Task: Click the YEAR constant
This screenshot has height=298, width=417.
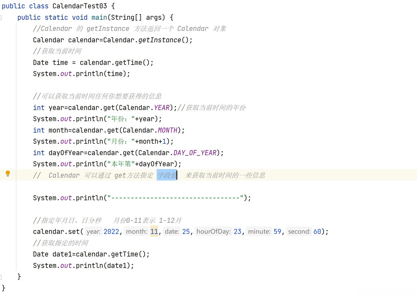Action: coord(162,108)
